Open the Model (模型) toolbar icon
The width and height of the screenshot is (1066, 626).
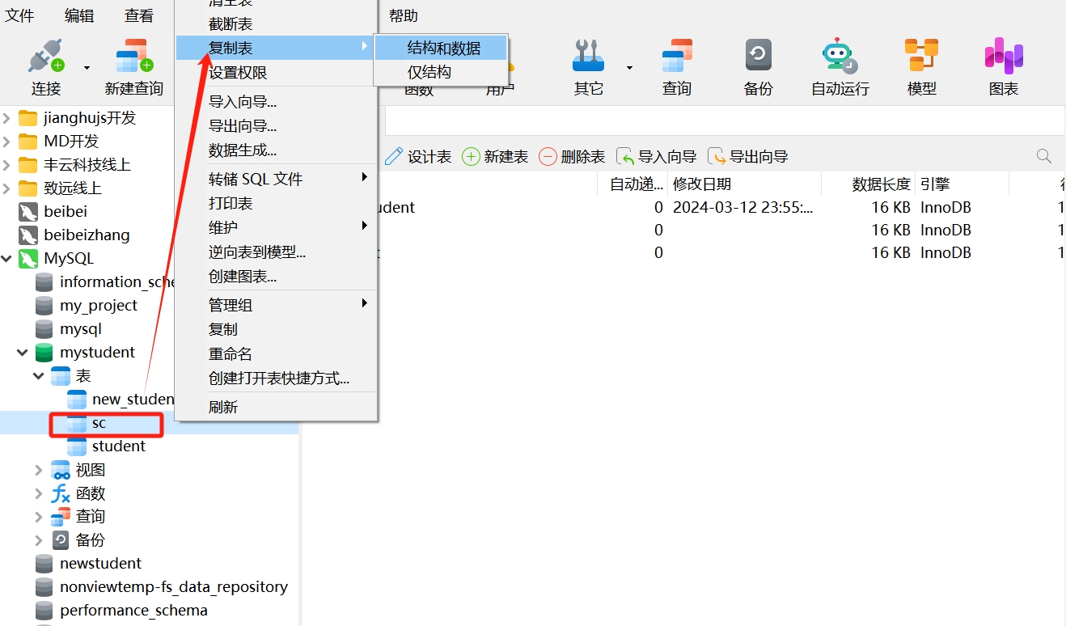[x=921, y=57]
